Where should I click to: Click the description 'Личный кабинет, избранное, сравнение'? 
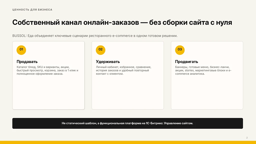pos(123,70)
